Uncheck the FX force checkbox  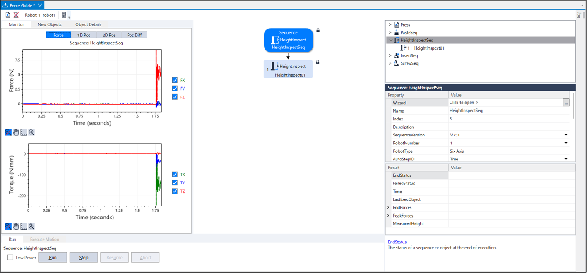175,80
